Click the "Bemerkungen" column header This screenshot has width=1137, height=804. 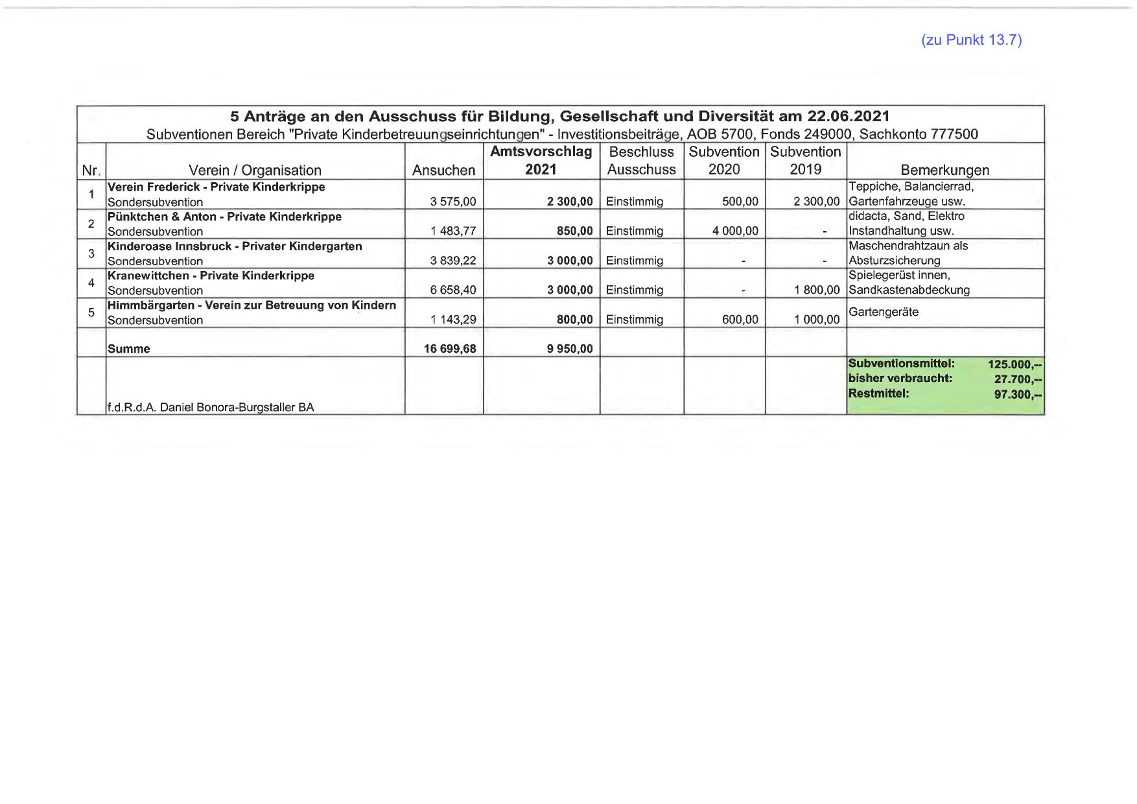tap(944, 170)
